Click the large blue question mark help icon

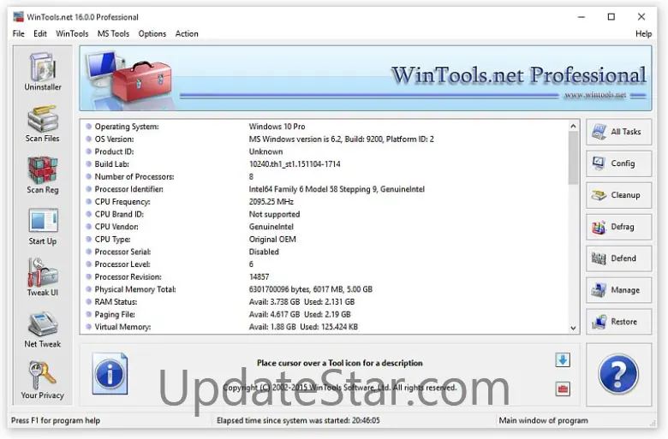[618, 374]
